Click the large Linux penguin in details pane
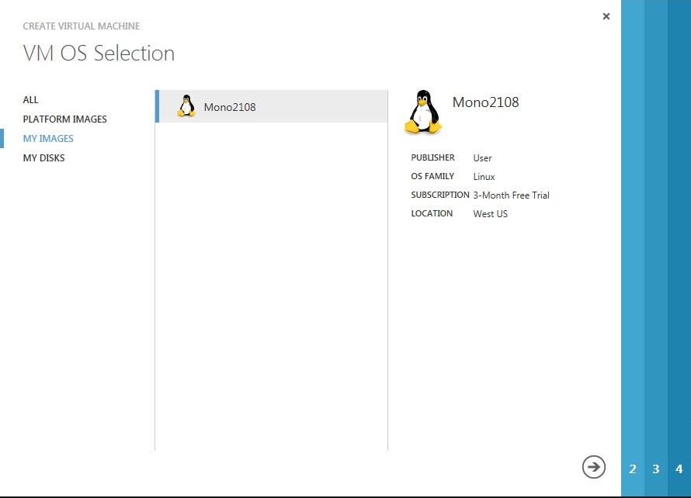 coord(423,112)
